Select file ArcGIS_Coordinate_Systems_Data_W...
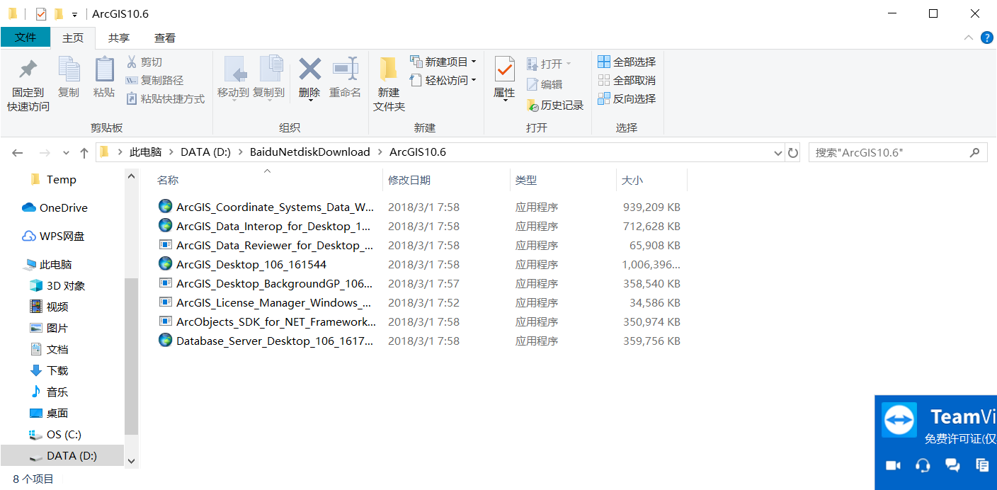997x490 pixels. [x=275, y=207]
